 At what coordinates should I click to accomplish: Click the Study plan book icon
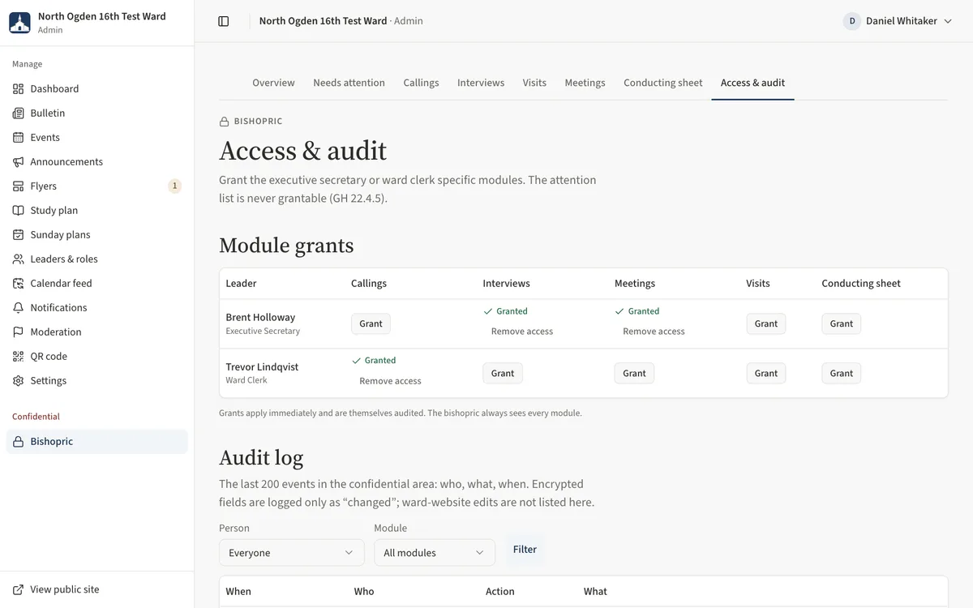click(19, 211)
